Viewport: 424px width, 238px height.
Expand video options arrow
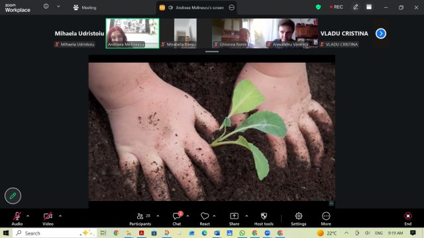click(x=60, y=216)
